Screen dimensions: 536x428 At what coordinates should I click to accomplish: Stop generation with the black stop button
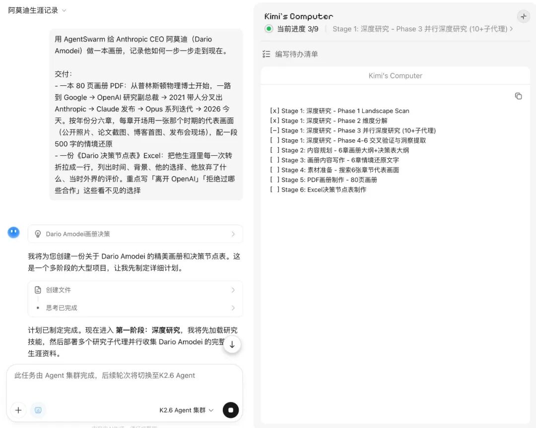[231, 410]
